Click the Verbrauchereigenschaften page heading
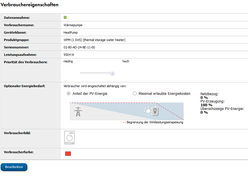 click(x=29, y=5)
